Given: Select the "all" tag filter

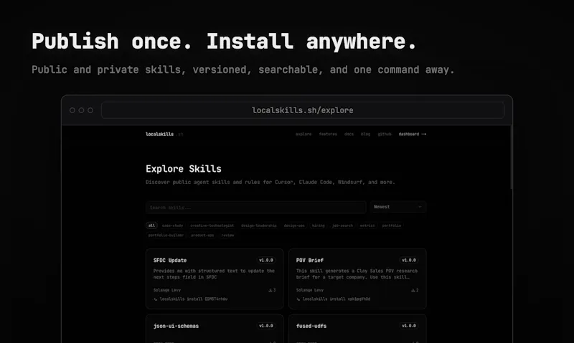Looking at the screenshot, I should pyautogui.click(x=151, y=226).
